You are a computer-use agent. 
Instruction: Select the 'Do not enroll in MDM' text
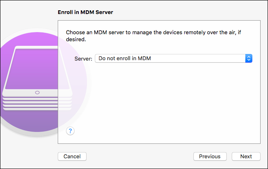tap(125, 59)
